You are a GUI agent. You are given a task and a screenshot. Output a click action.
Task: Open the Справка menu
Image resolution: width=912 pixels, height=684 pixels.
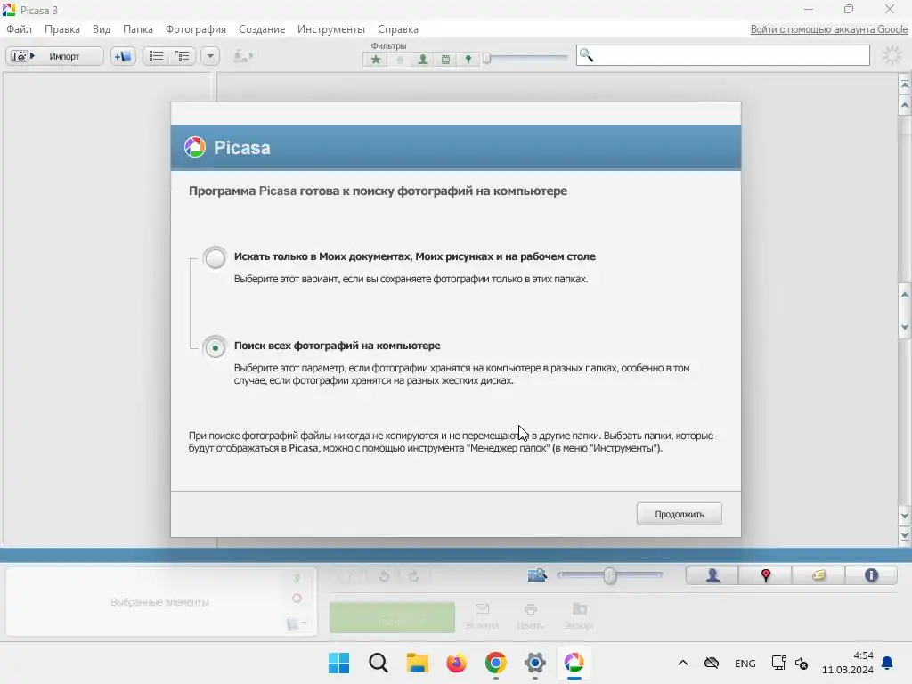[398, 29]
